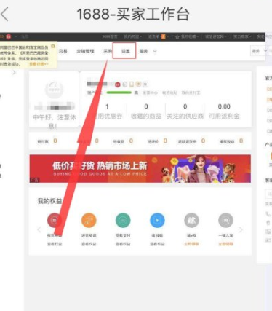Open 1688首页 in the top bar
The image size is (272, 311).
coord(110,36)
